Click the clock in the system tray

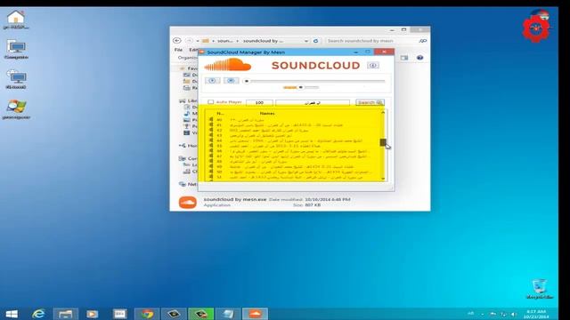pyautogui.click(x=536, y=314)
